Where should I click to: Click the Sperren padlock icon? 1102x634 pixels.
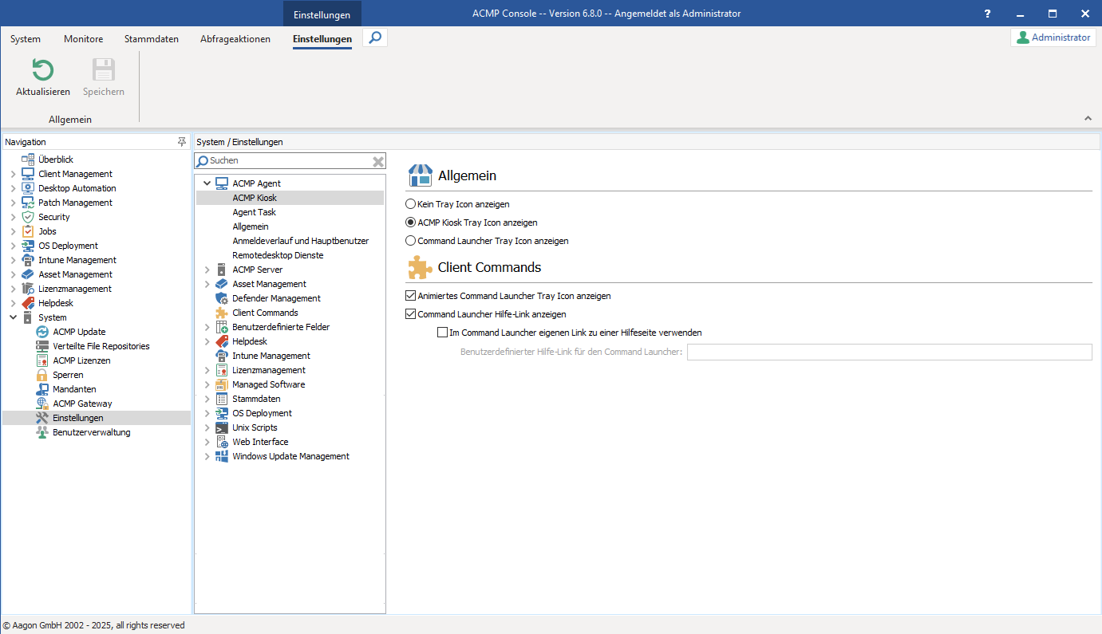tap(42, 375)
